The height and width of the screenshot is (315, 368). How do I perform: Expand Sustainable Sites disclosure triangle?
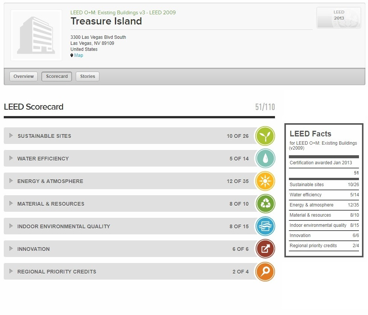click(x=11, y=135)
